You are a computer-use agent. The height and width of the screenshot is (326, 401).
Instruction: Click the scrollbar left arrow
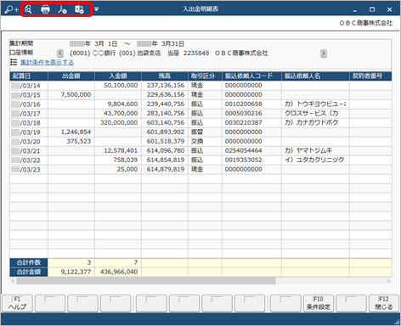13,281
